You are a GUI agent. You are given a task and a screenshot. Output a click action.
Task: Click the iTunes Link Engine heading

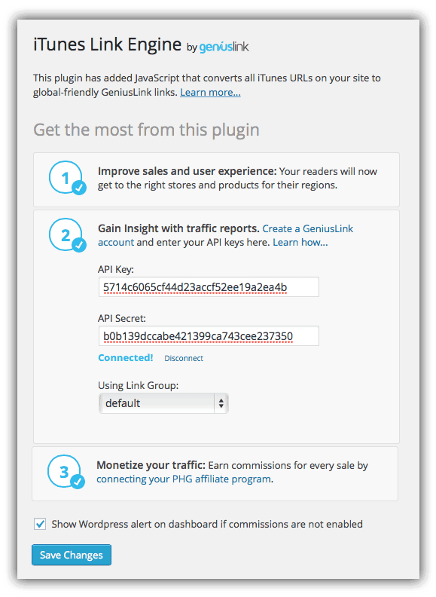click(x=107, y=44)
